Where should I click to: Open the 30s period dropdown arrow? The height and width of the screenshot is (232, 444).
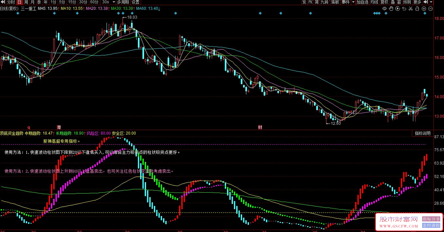[x=113, y=2]
